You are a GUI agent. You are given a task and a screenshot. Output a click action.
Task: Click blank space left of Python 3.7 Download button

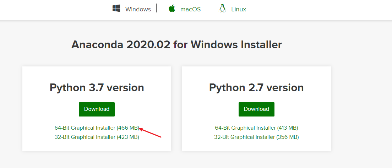(50, 109)
